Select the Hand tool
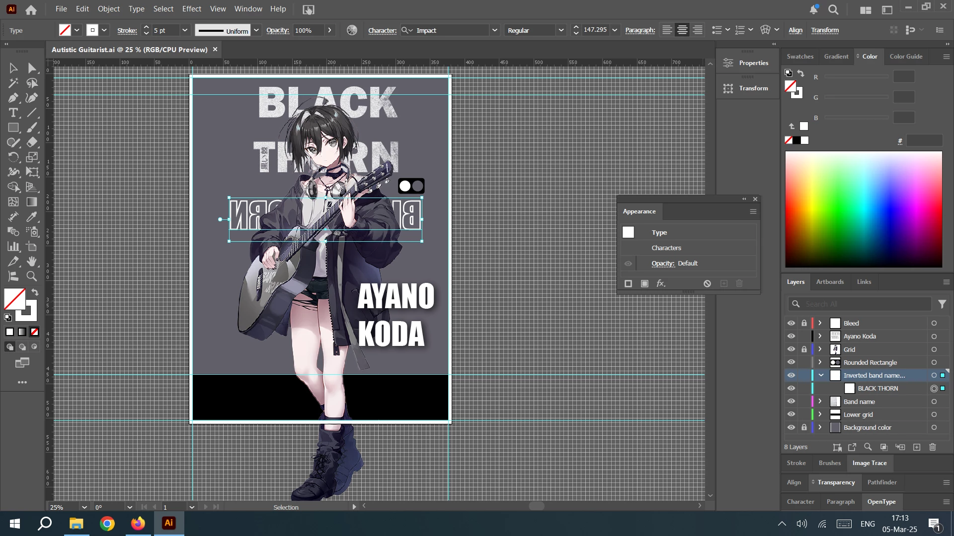 32,262
